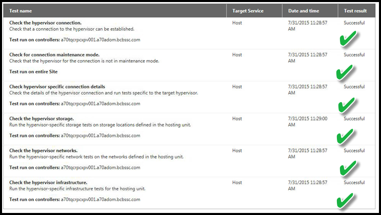
Task: Select the 'Check the hypervisor connection.' test title
Action: coord(46,23)
